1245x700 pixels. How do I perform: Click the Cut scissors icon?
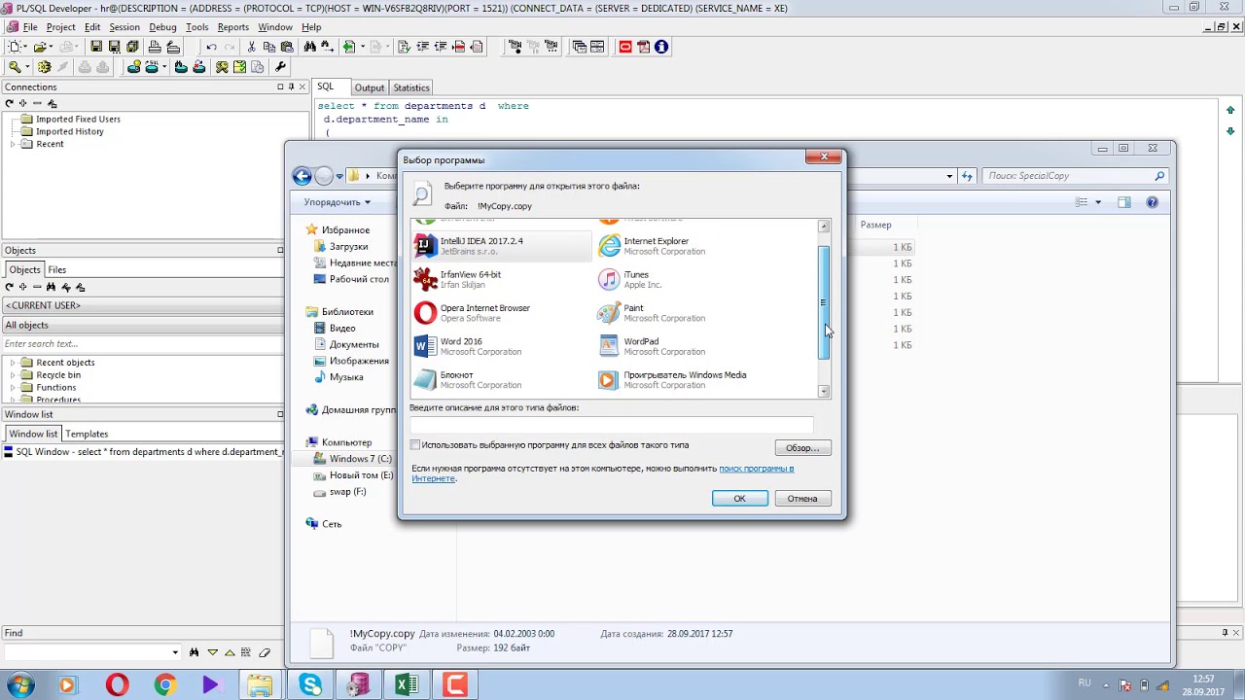pos(251,47)
